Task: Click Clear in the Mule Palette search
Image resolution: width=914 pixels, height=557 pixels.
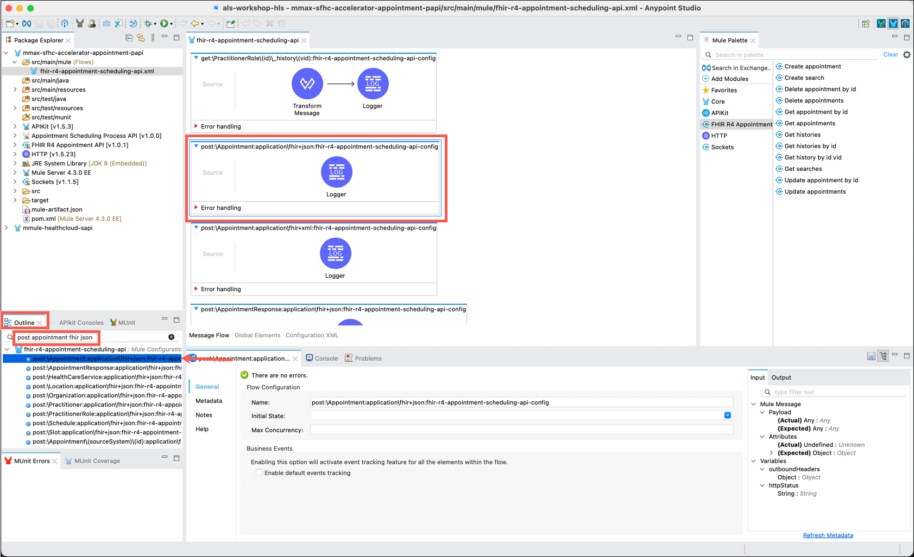Action: tap(891, 54)
